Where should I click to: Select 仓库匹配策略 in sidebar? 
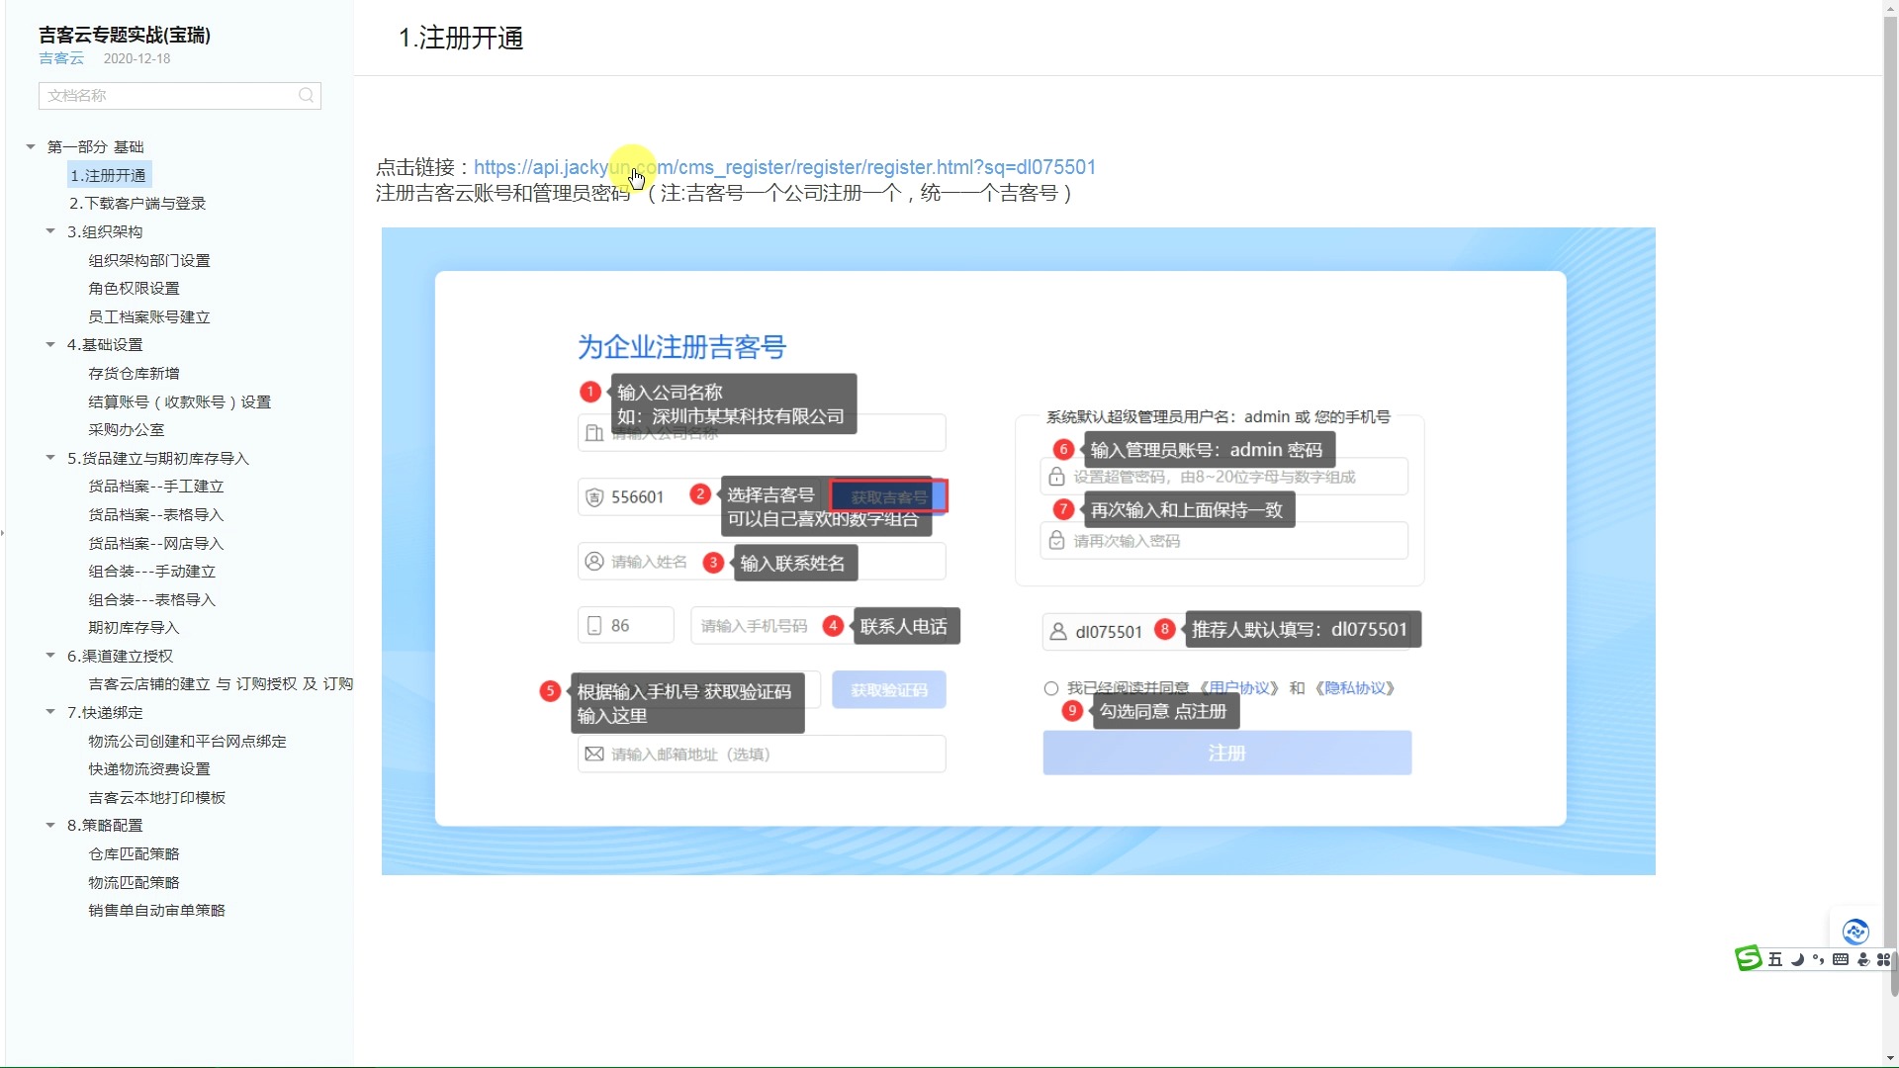point(135,853)
